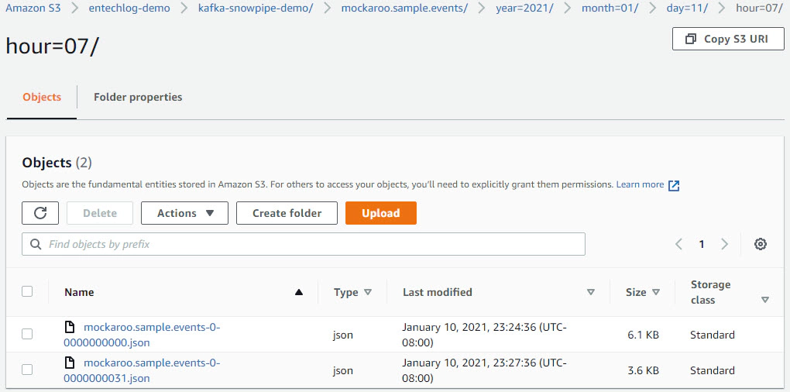Image resolution: width=790 pixels, height=392 pixels.
Task: Select the Objects tab
Action: tap(42, 98)
